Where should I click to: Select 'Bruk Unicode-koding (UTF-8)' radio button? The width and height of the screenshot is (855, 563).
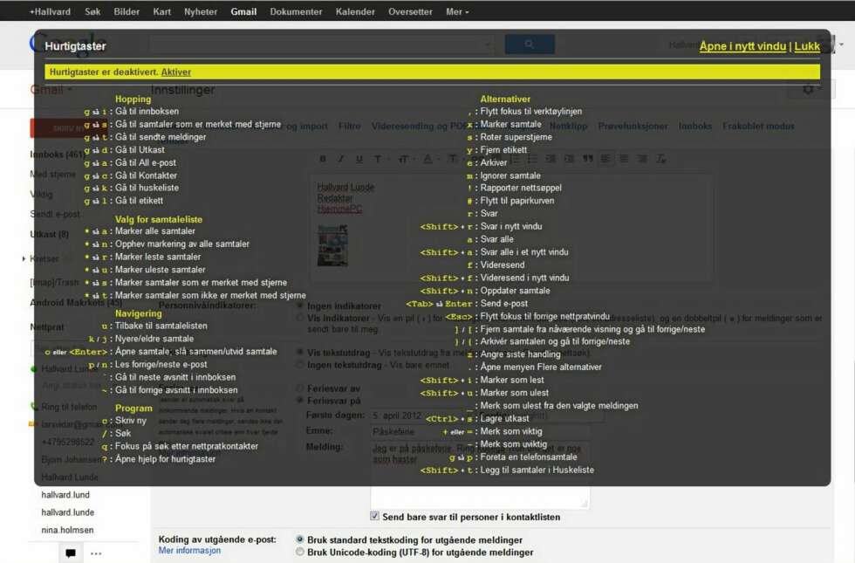coord(299,552)
